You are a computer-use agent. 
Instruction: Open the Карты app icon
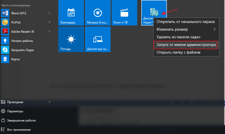click(x=5, y=59)
